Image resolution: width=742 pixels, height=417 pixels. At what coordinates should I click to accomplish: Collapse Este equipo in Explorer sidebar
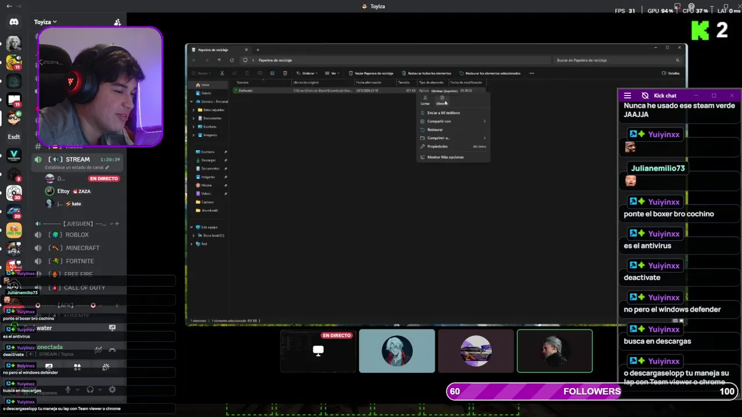pyautogui.click(x=191, y=227)
